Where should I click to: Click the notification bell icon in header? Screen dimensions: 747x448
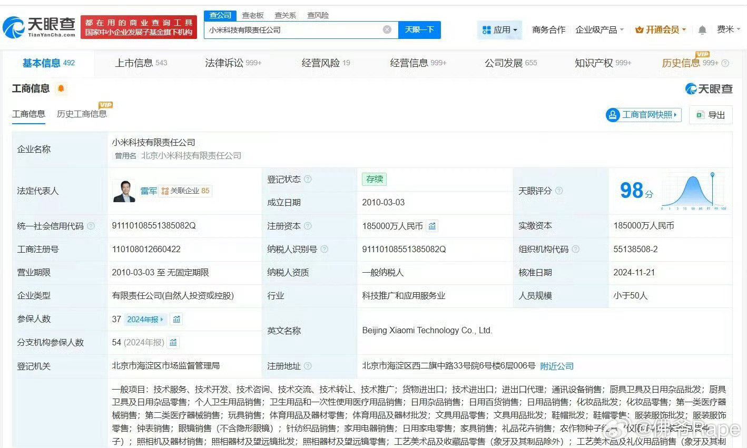coord(702,30)
